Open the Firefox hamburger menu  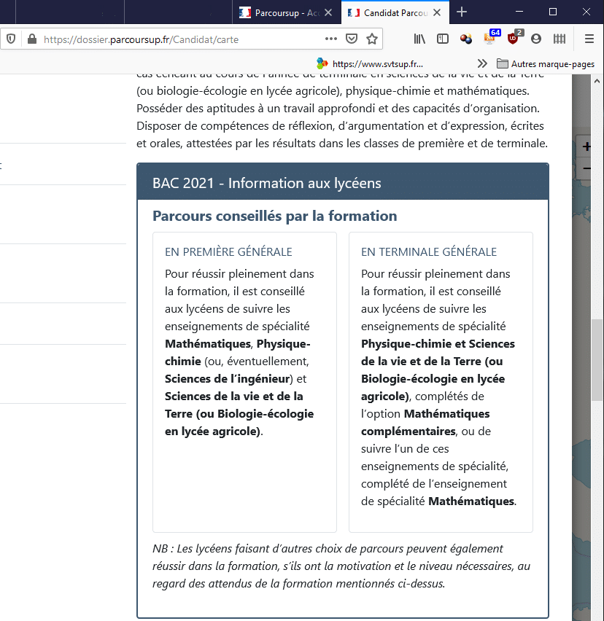pyautogui.click(x=589, y=39)
